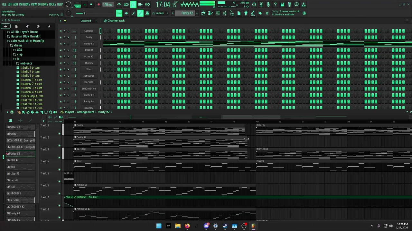412x231 pixels.
Task: Click the Sampler channel button
Action: [89, 31]
